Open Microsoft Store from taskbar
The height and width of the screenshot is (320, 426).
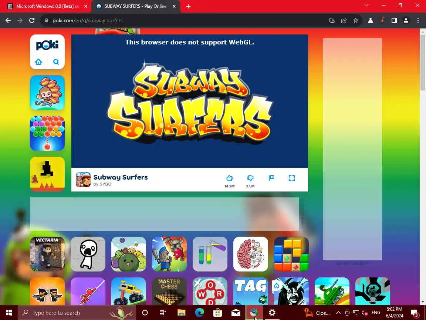(217, 313)
